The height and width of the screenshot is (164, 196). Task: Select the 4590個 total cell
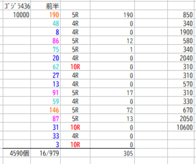tap(17, 153)
